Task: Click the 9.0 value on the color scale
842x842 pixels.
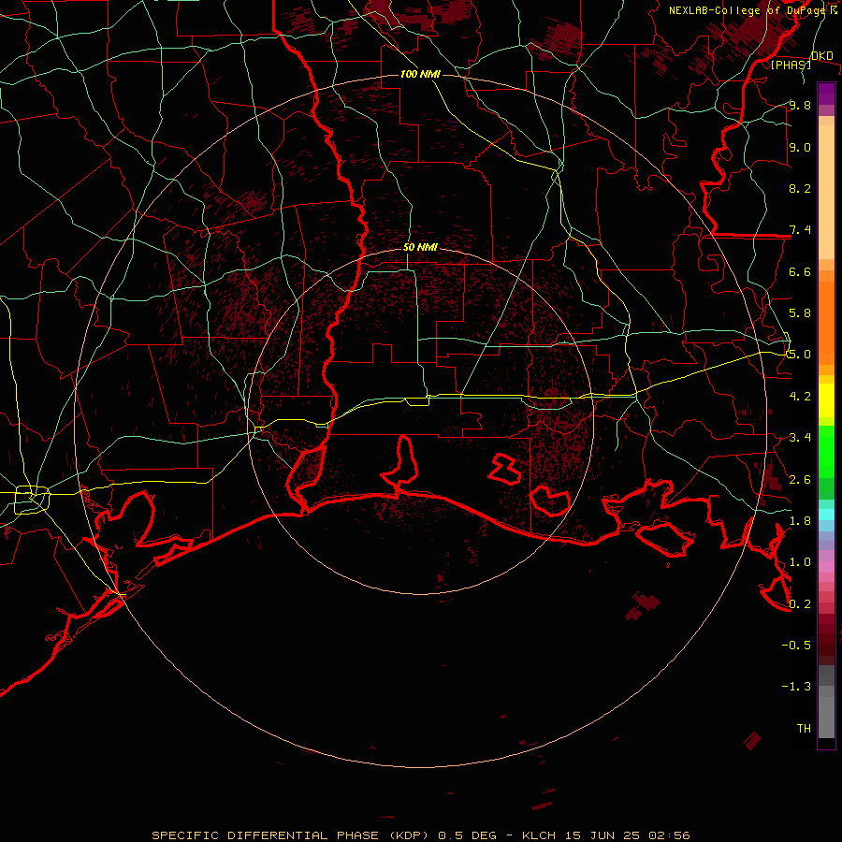Action: click(800, 147)
